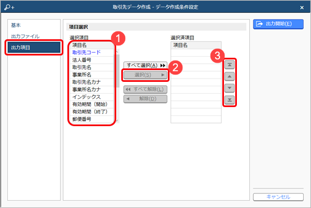Click scroll-down arrow of 選択項目 list
Screen dimensions: 311x208
(x=117, y=121)
